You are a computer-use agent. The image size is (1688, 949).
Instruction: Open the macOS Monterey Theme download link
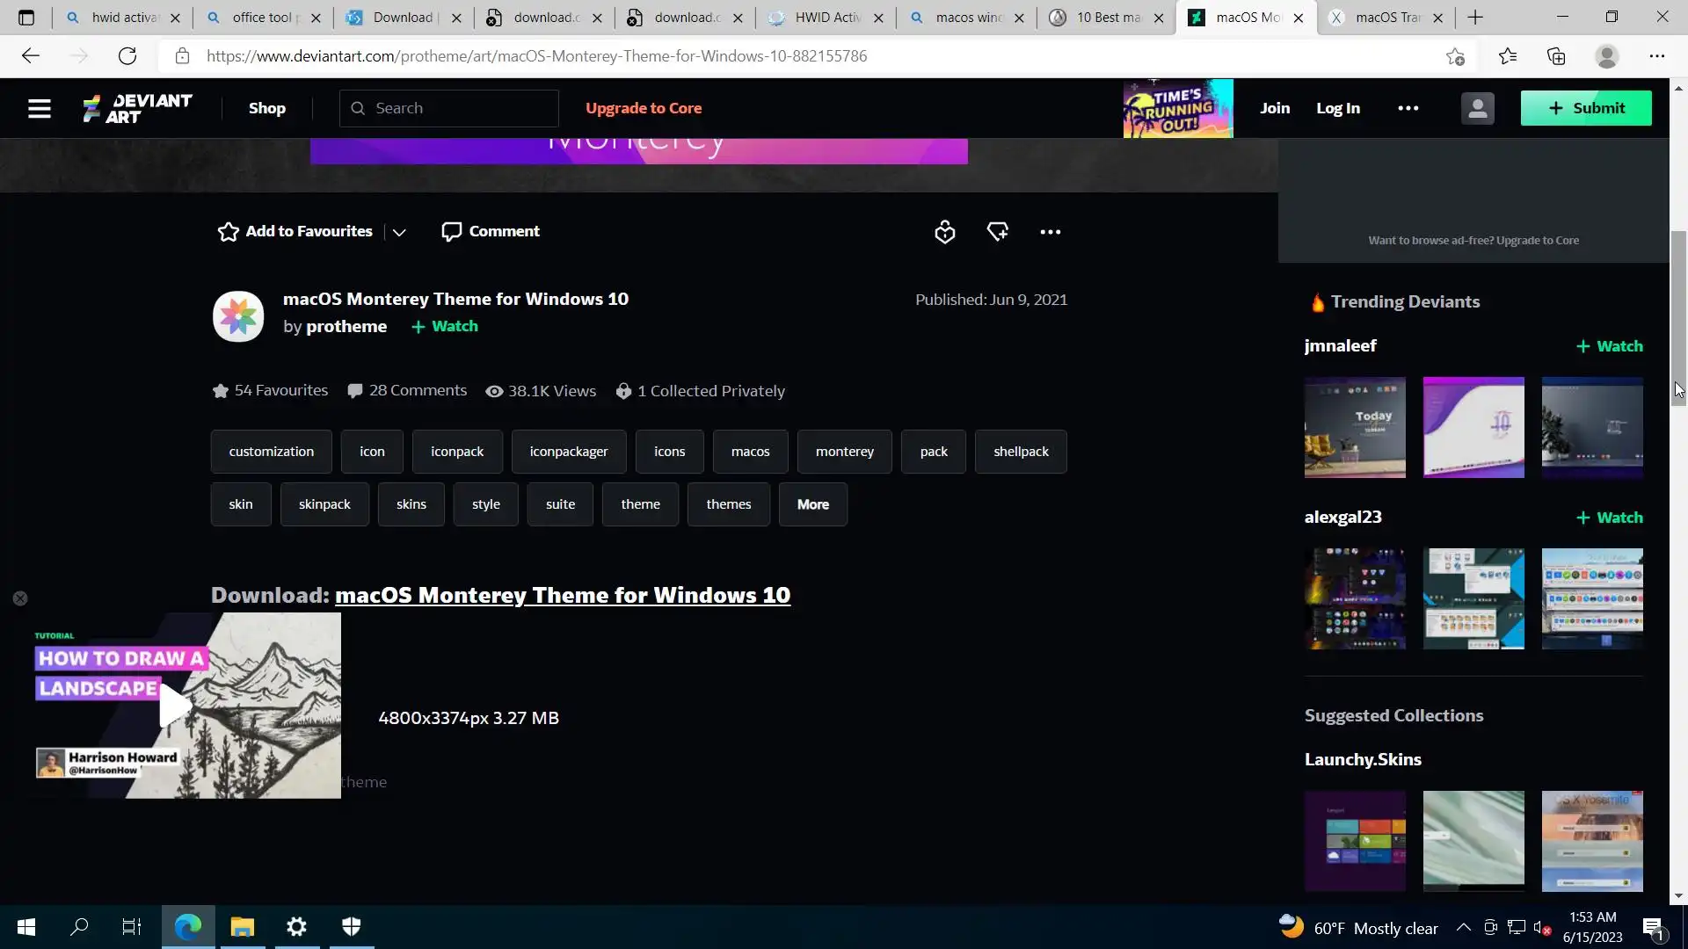[562, 595]
